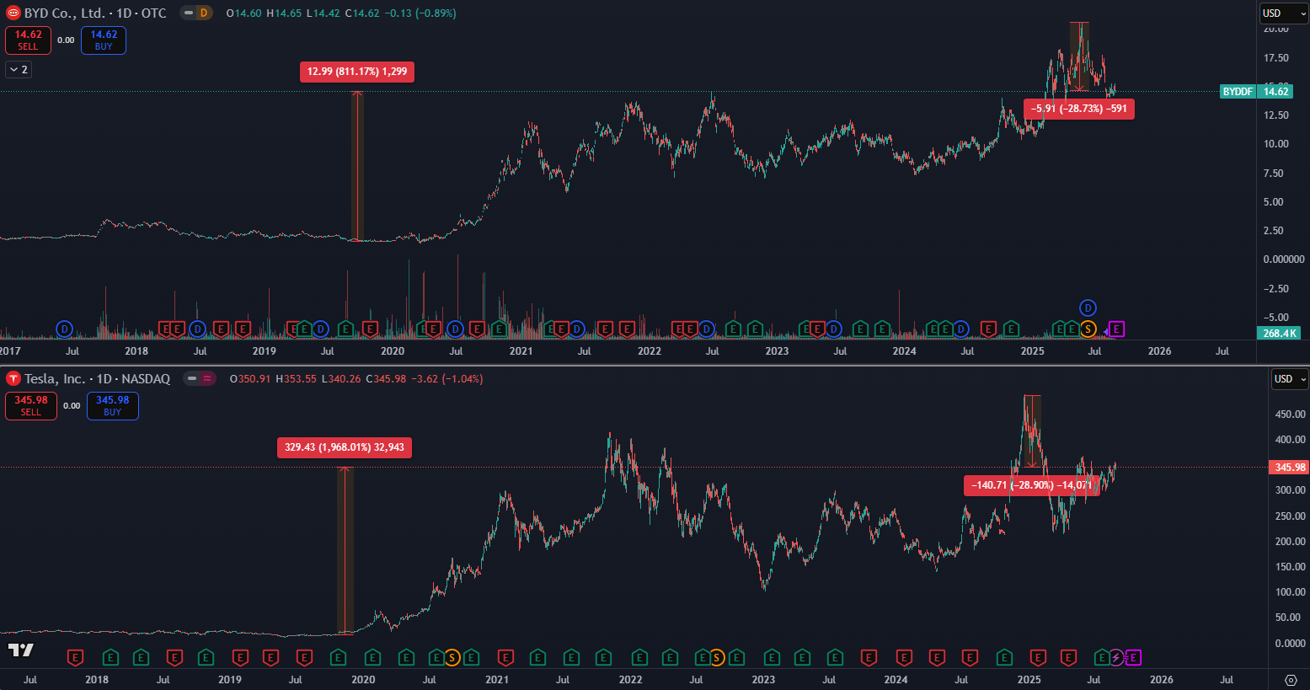Click the BYDDF 14.62 price label on the scale
1310x690 pixels.
coord(1256,91)
